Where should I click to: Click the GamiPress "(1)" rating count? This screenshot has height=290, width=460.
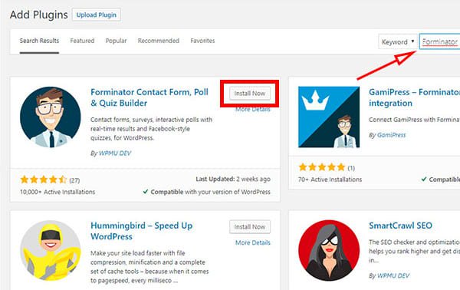tap(351, 168)
